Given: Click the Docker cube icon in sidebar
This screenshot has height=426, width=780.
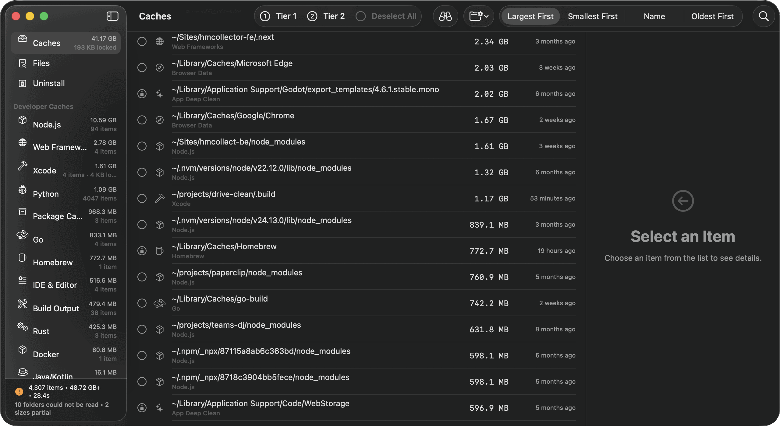Looking at the screenshot, I should (23, 350).
